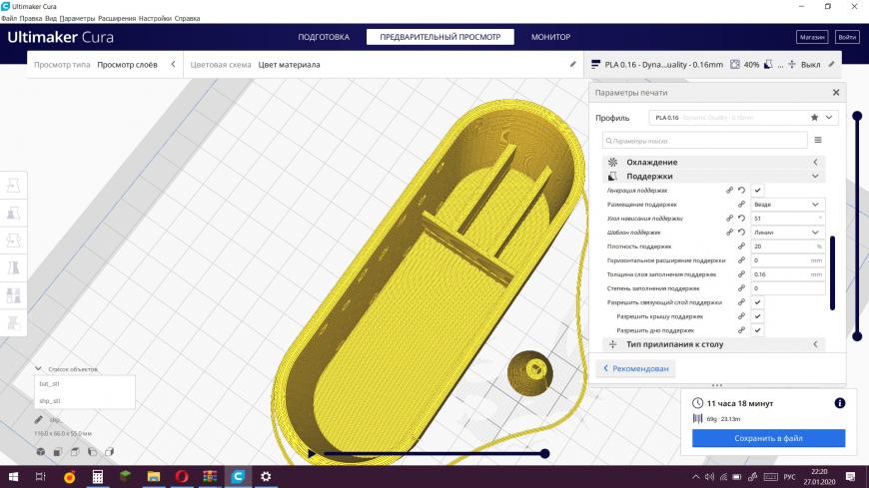Open the settings visibility hamburger menu
This screenshot has height=488, width=869.
818,140
